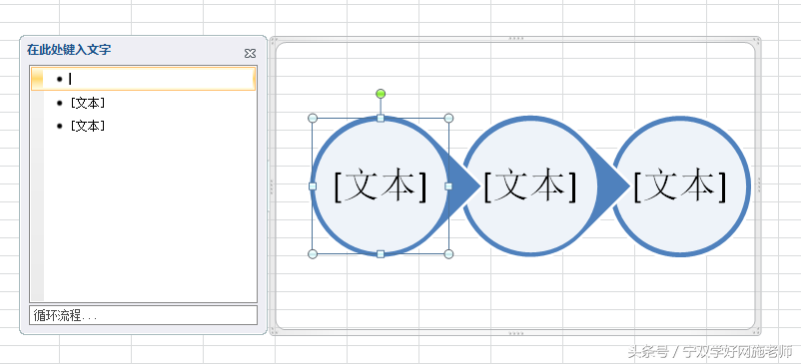Click the SmartArt frame bottom edge grip dots
Image resolution: width=801 pixels, height=364 pixels.
click(516, 333)
